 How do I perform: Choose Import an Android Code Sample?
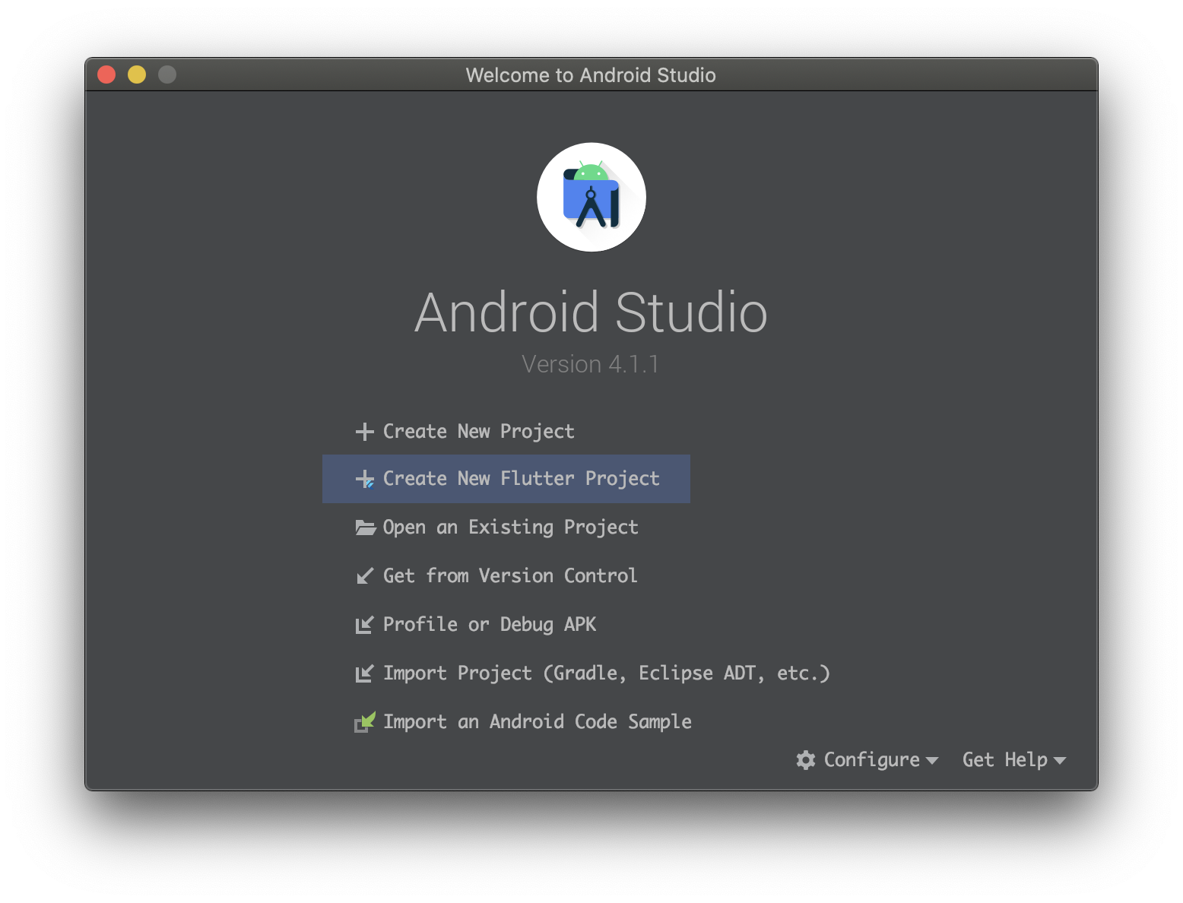point(523,722)
